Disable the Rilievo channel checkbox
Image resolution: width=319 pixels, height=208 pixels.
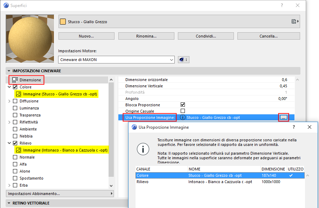15,143
